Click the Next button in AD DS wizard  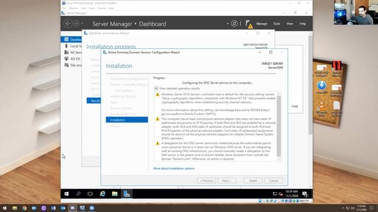point(227,181)
